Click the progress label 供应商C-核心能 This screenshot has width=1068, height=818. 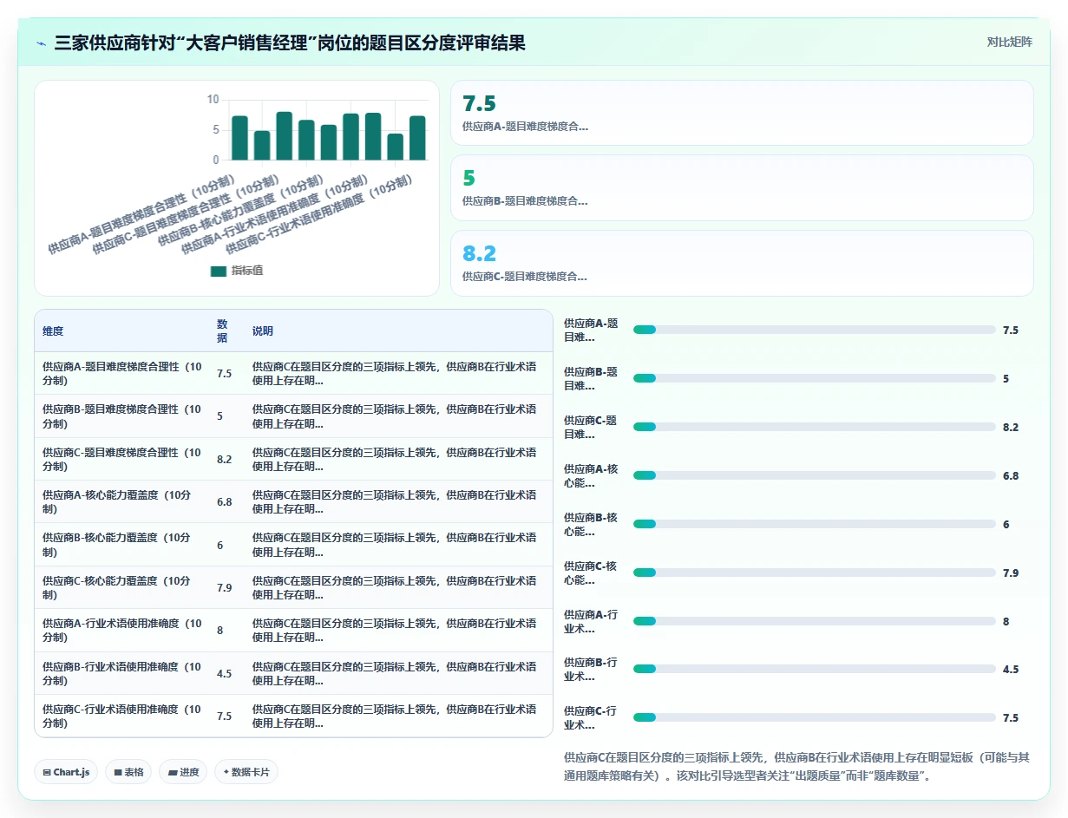[x=591, y=573]
